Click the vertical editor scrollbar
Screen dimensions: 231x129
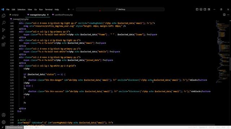(230, 64)
